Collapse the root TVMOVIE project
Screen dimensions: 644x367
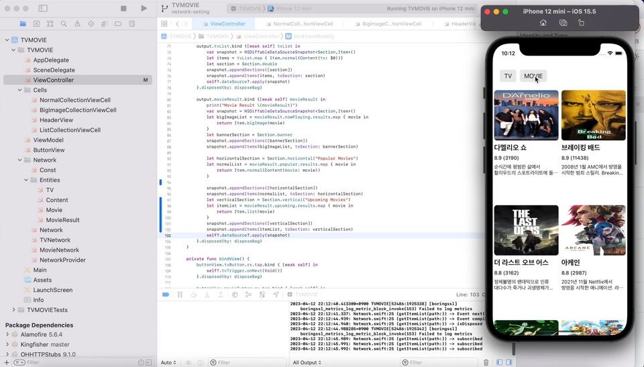pos(7,40)
